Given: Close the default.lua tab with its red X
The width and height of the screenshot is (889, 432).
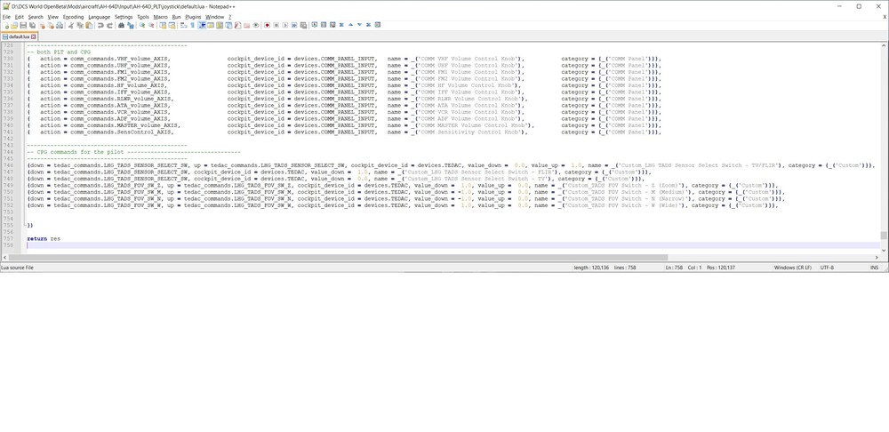Looking at the screenshot, I should click(34, 36).
